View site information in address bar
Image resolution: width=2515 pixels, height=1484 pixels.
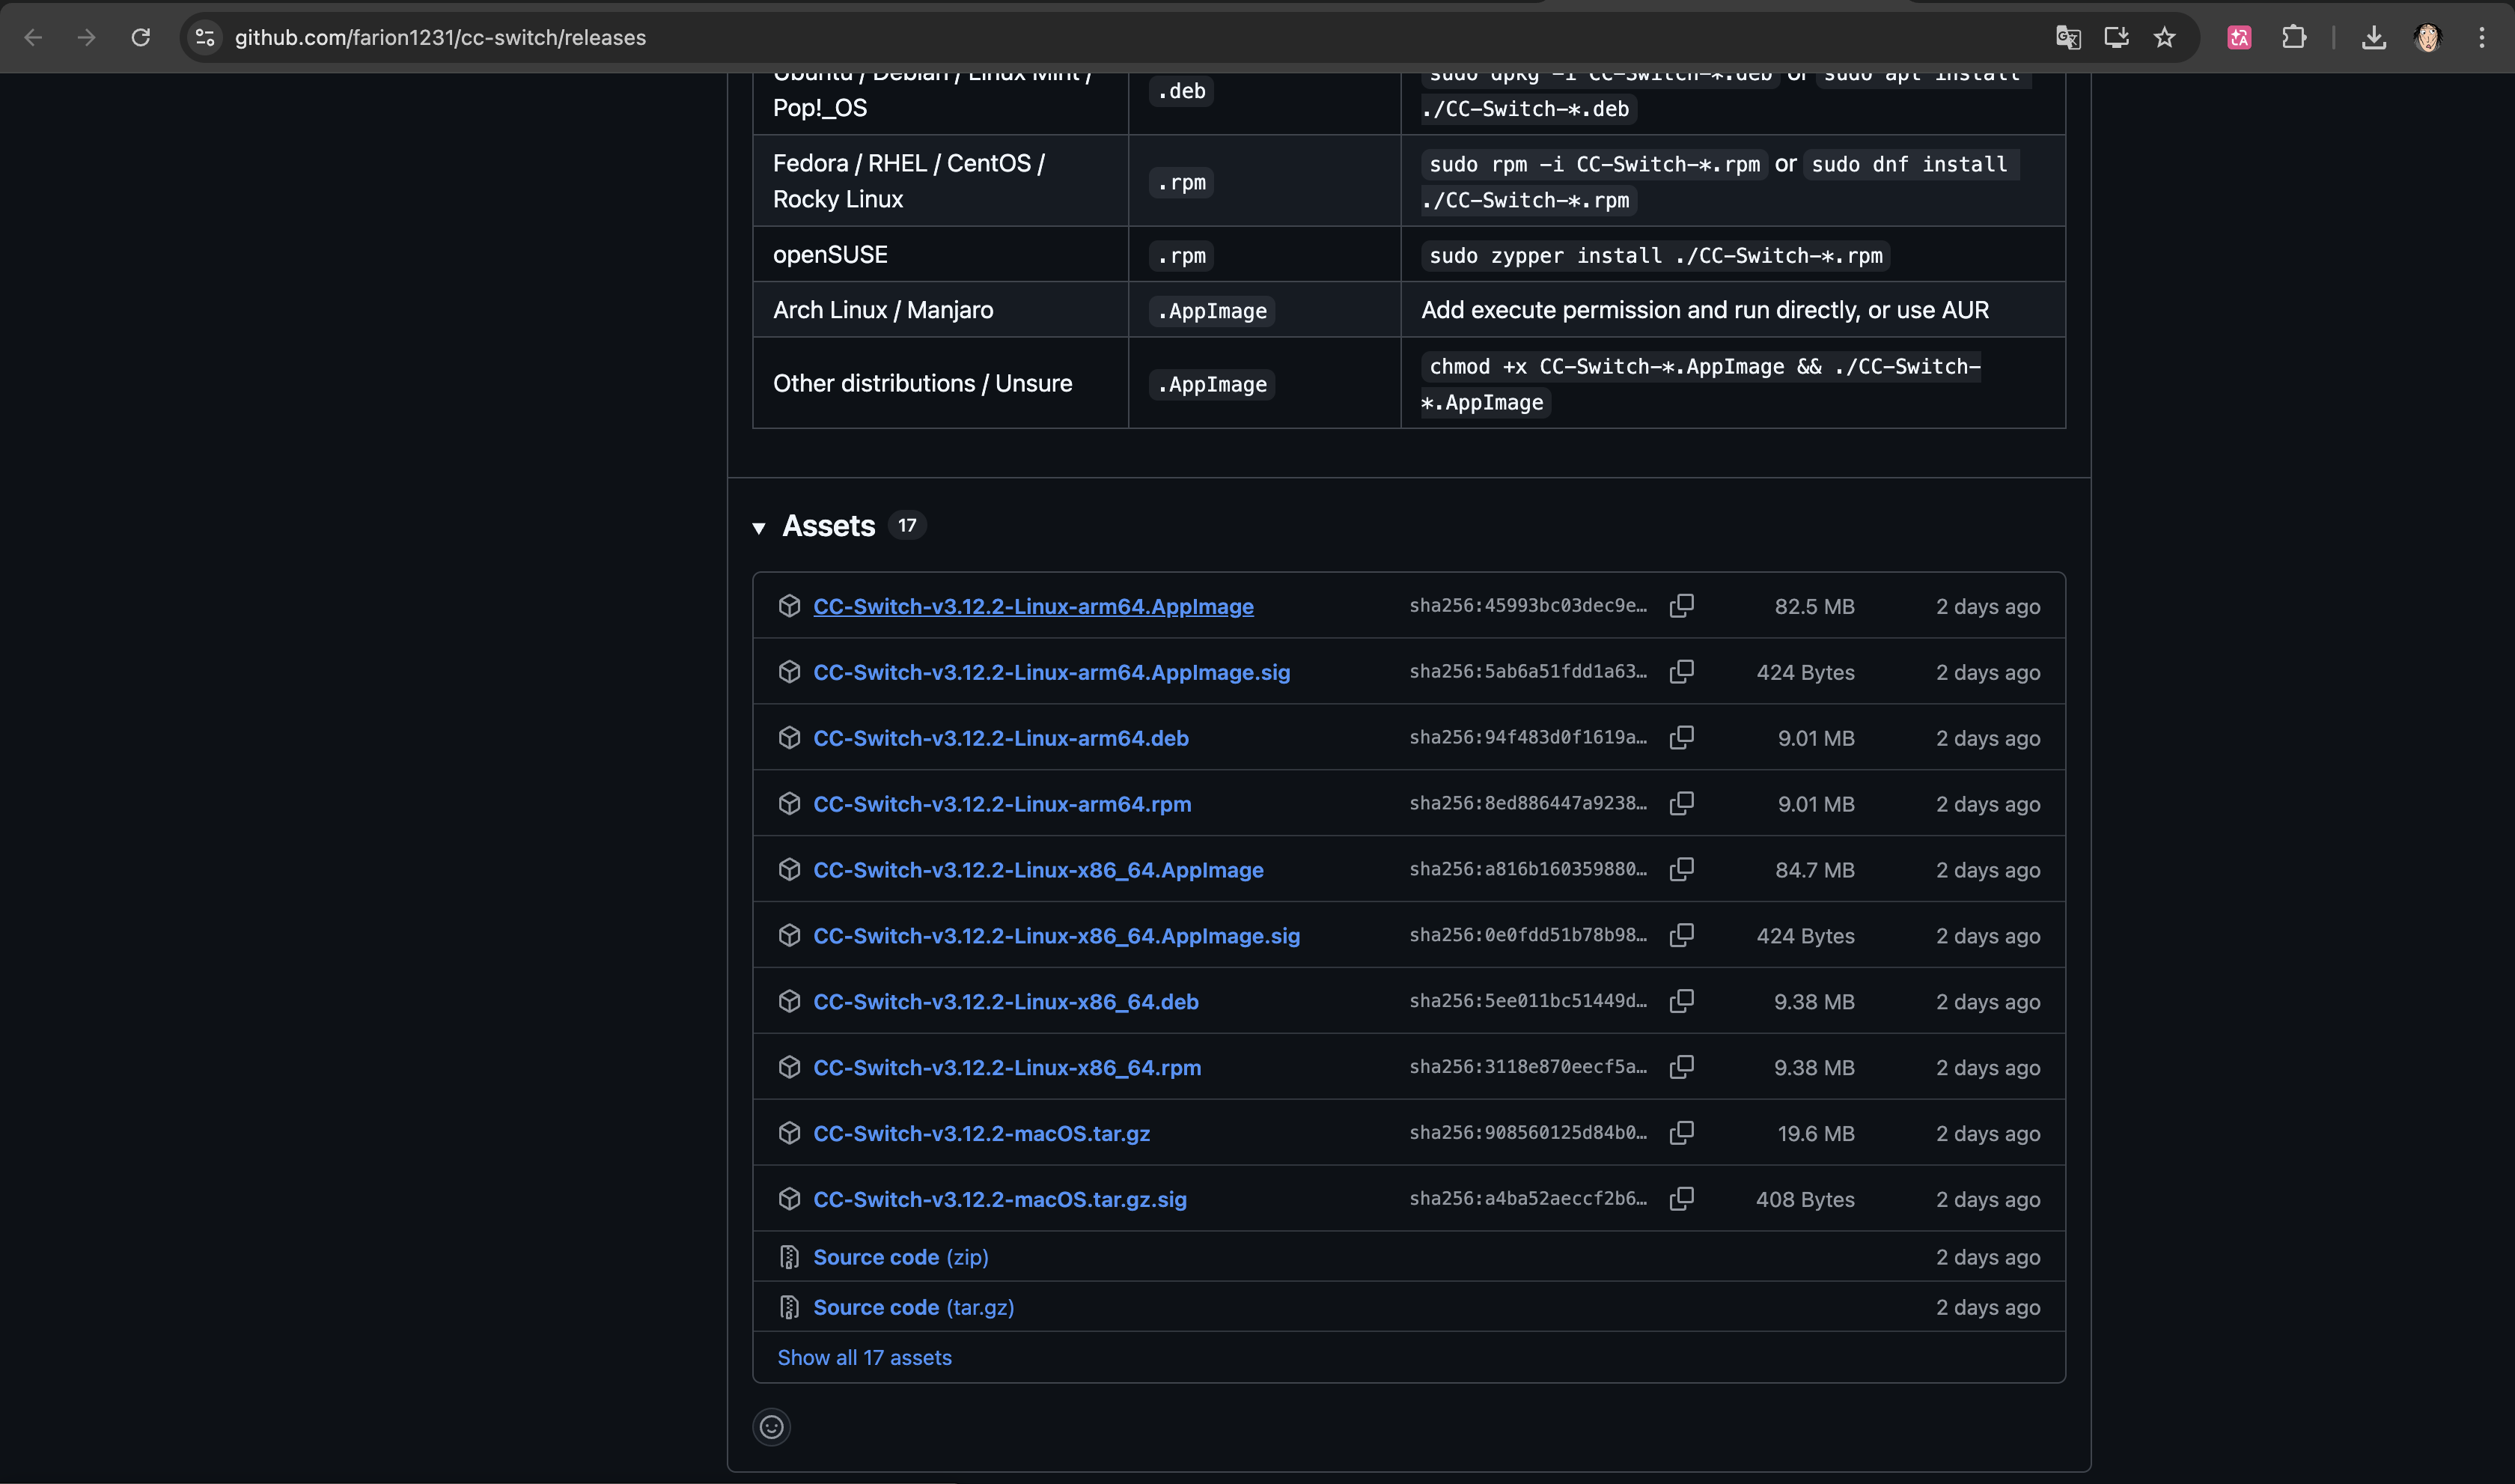[205, 38]
